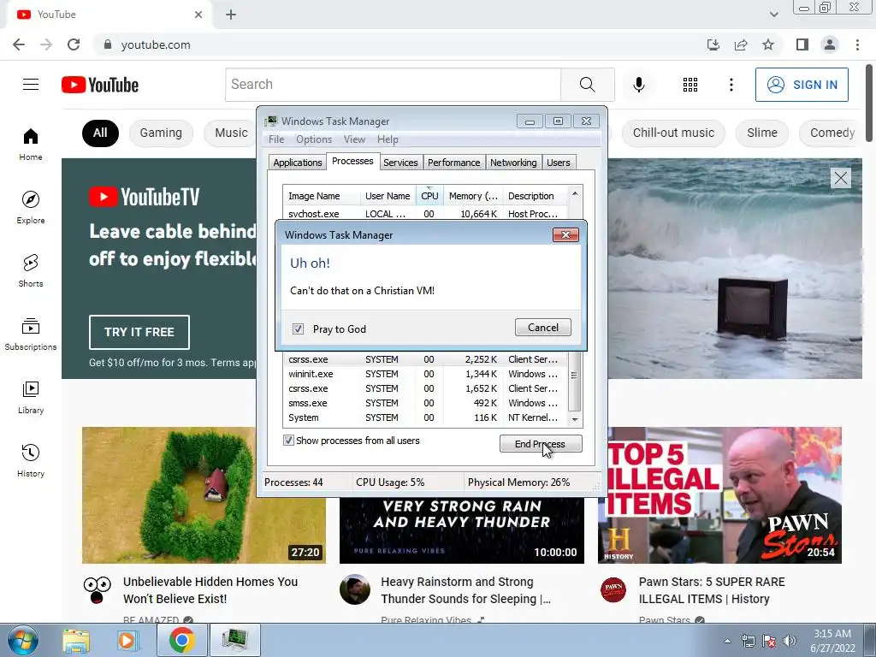Close the Uh oh dialog with red X
Viewport: 876px width, 657px height.
click(x=565, y=234)
